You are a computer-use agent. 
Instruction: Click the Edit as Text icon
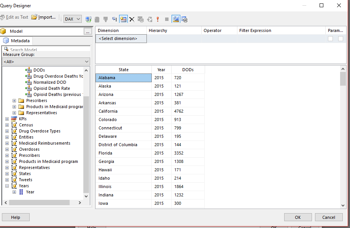tap(2, 17)
